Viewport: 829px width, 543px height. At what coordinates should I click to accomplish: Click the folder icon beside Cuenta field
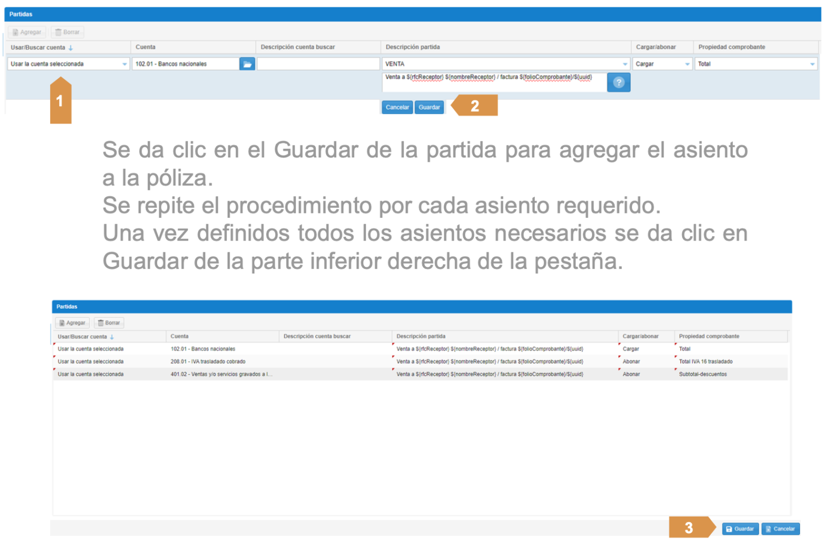[x=247, y=64]
